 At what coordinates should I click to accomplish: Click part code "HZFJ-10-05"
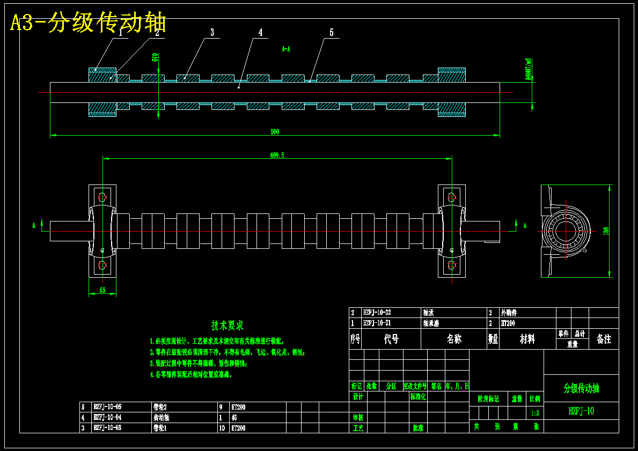pos(107,406)
